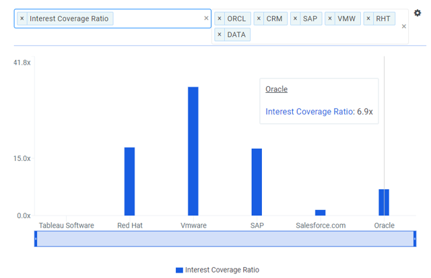Click the SAP x-axis label
The image size is (431, 278).
pos(257,225)
